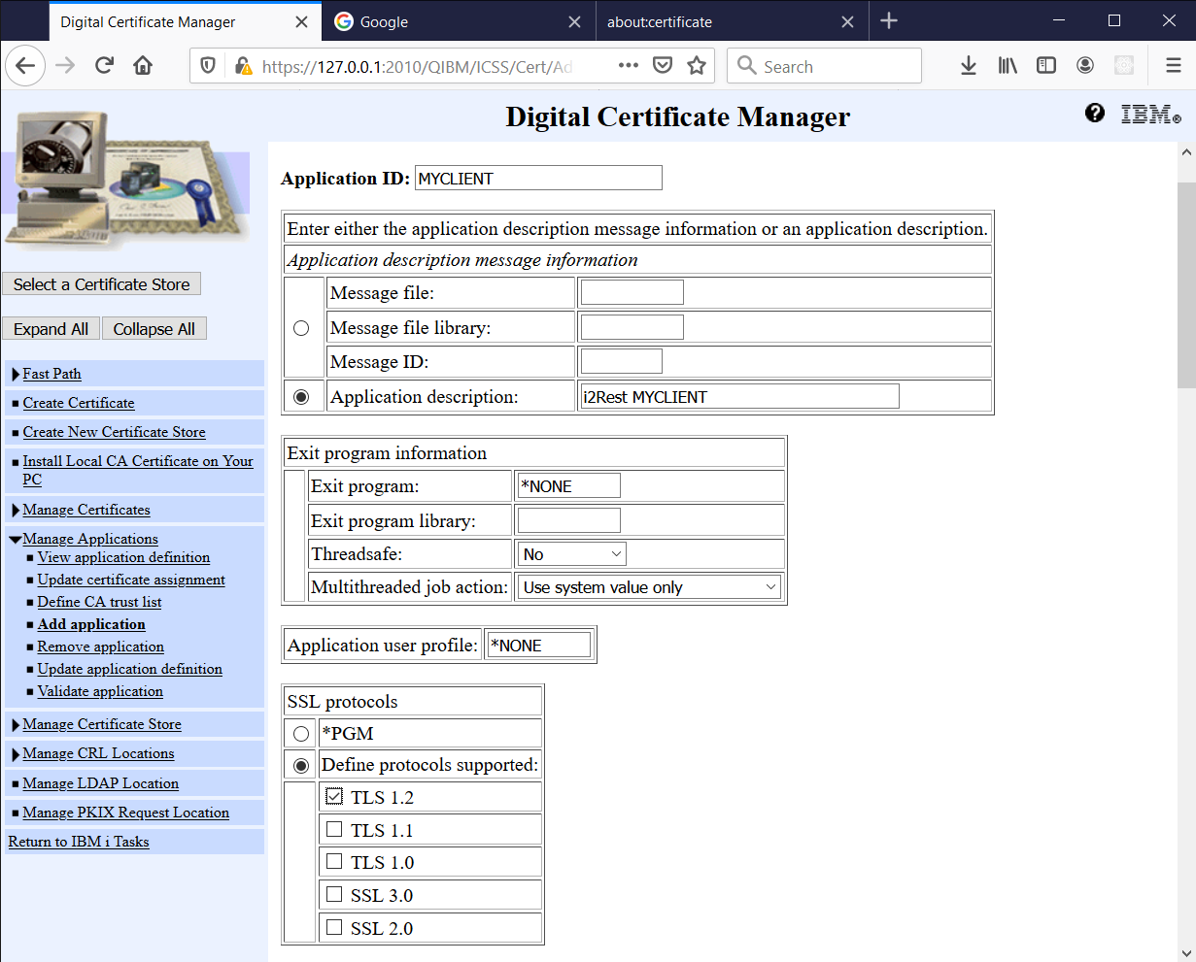
Task: Reload the current page
Action: pyautogui.click(x=104, y=66)
